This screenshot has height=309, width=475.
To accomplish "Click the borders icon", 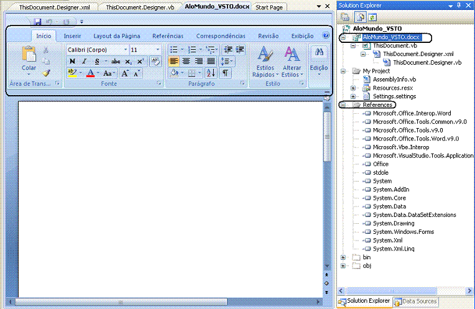I will pyautogui.click(x=191, y=73).
